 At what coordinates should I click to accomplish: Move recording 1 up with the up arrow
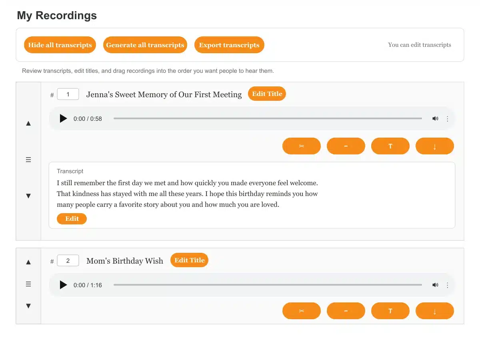[28, 123]
